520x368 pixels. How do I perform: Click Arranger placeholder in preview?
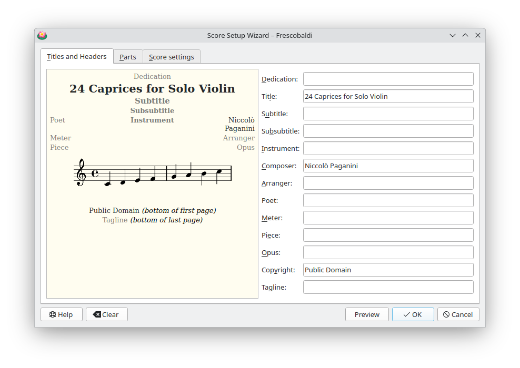(x=239, y=138)
